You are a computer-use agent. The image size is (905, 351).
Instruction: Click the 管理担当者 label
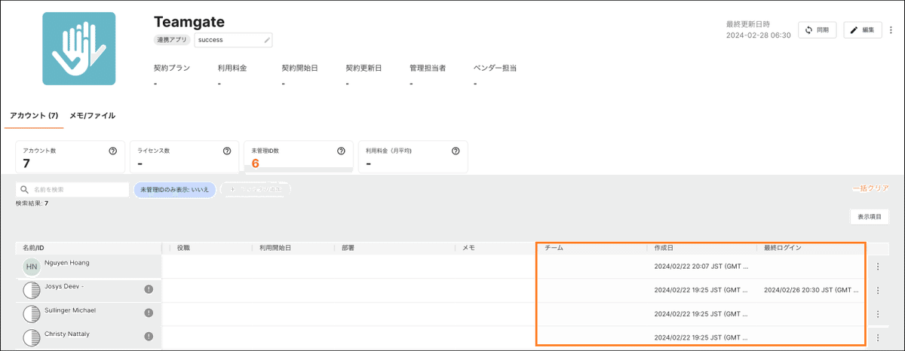[428, 68]
